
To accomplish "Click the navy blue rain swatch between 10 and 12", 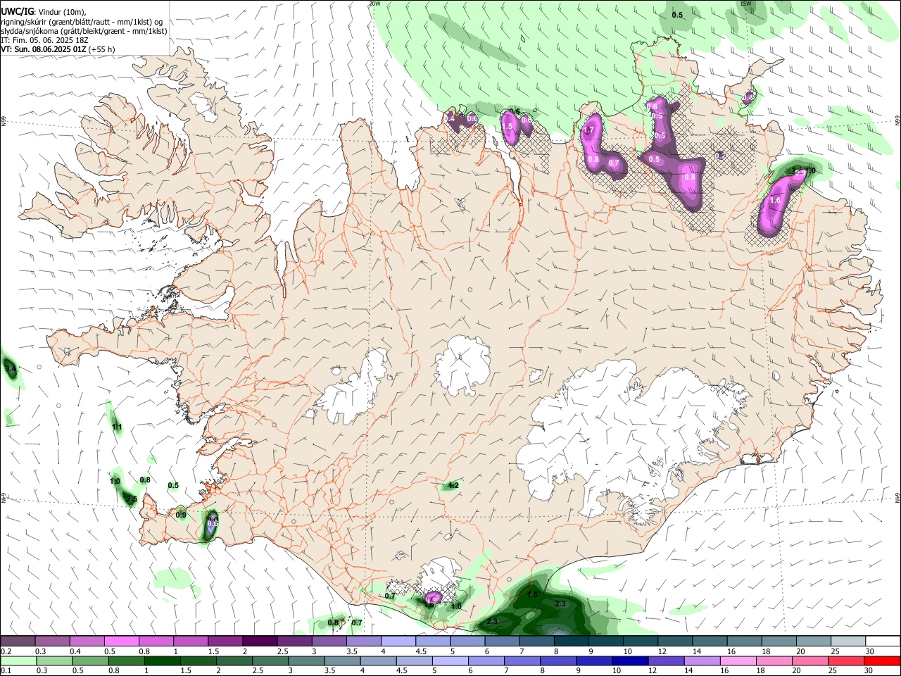I will pos(631,661).
